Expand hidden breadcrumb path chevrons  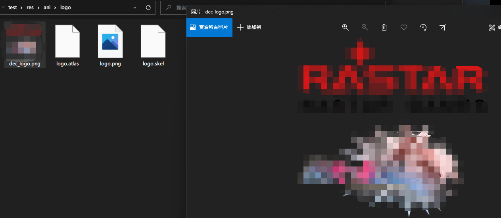[3, 8]
